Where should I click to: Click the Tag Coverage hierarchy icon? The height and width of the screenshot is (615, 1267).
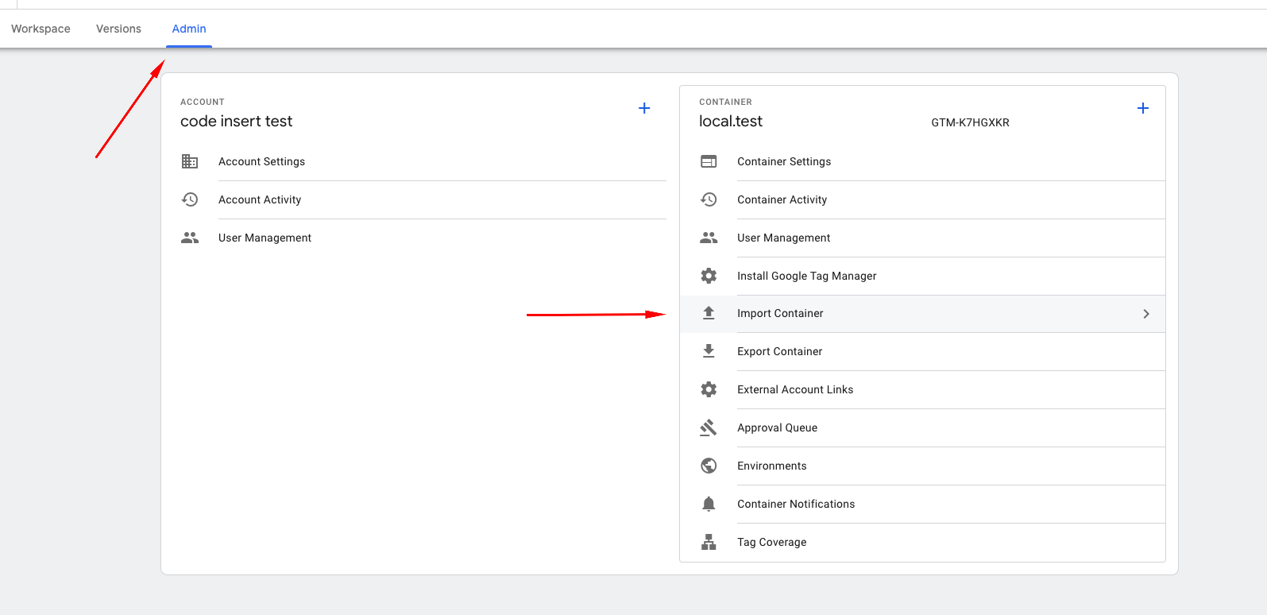709,542
